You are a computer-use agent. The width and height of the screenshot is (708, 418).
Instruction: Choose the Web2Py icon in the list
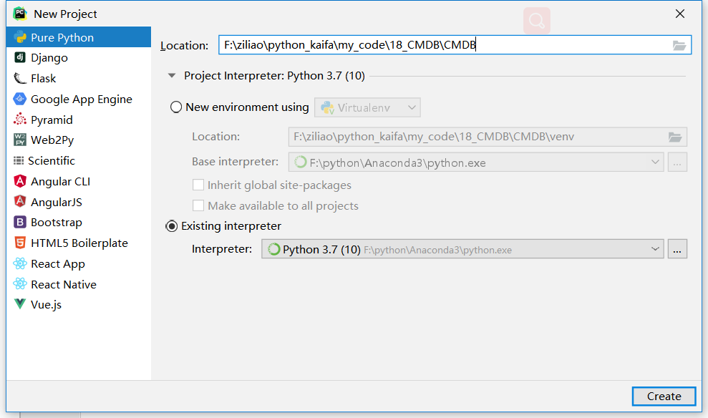tap(20, 140)
